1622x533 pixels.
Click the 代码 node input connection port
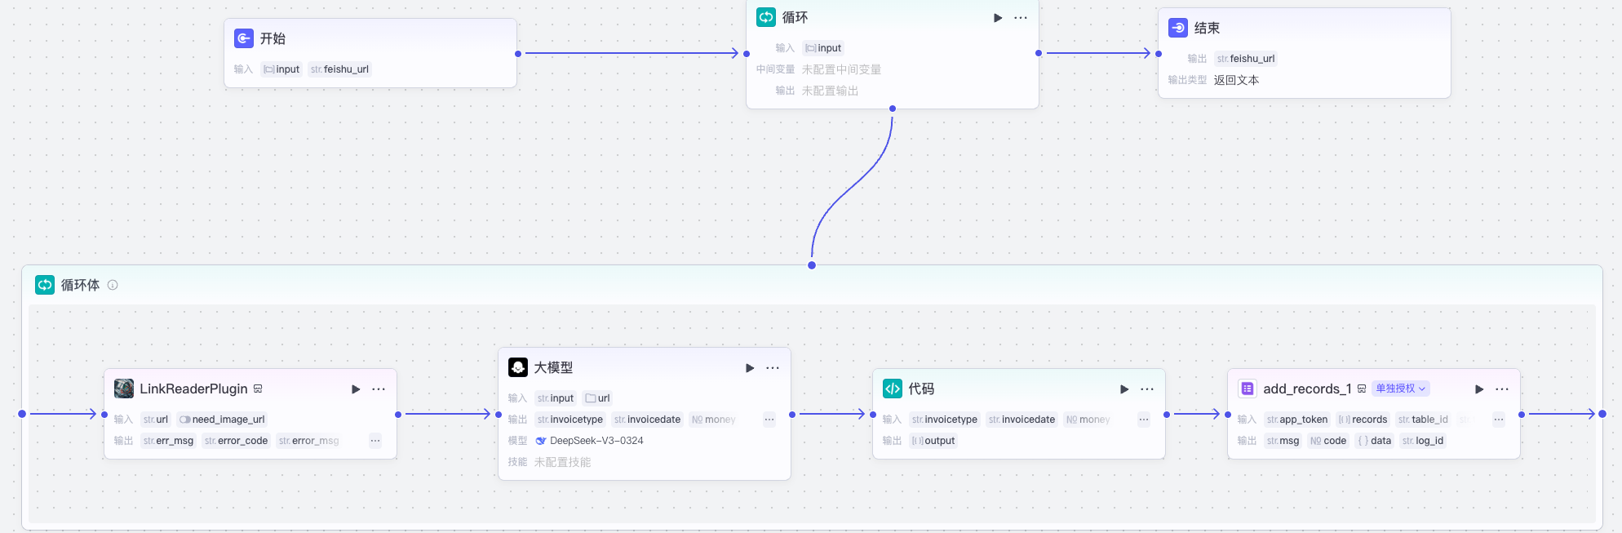click(873, 415)
